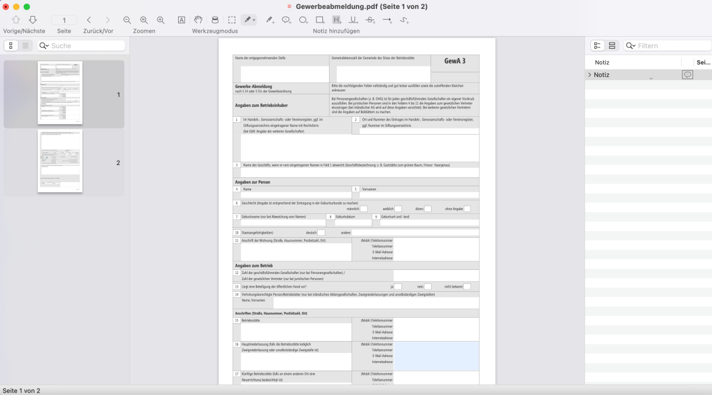Screen dimensions: 712x395
Task: Open page 2 from the thumbnail sidebar
Action: [x=59, y=161]
